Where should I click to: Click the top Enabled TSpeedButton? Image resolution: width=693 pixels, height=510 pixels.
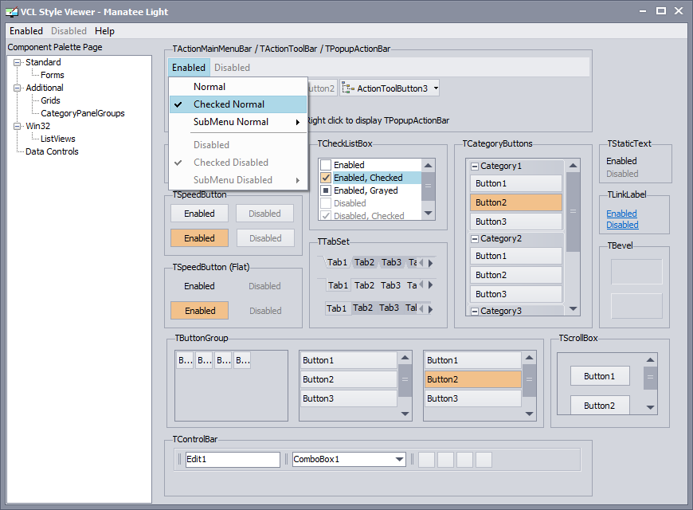(x=199, y=214)
